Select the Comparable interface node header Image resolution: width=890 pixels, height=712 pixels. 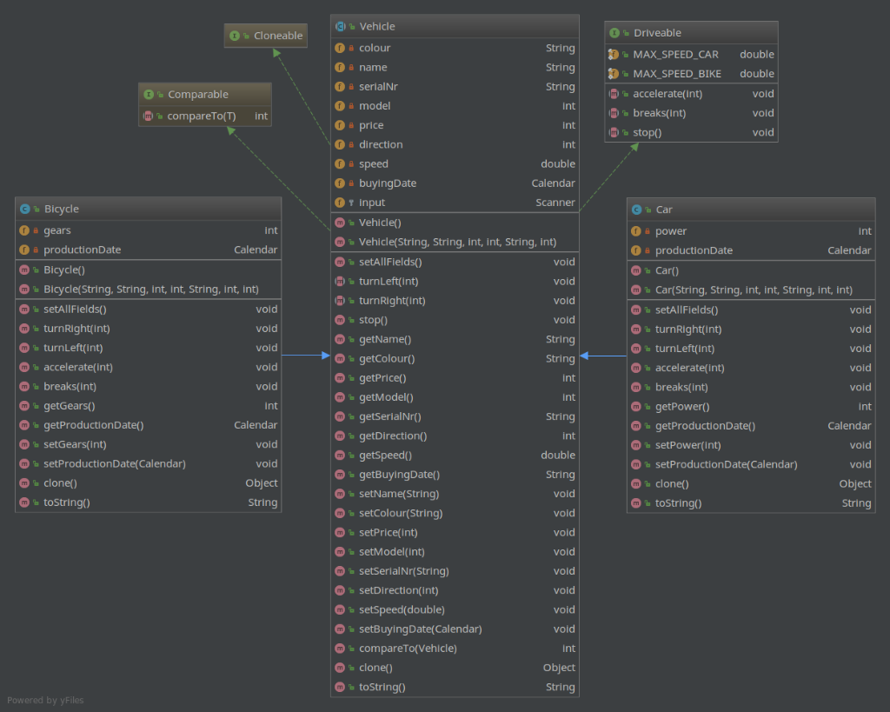coord(205,95)
